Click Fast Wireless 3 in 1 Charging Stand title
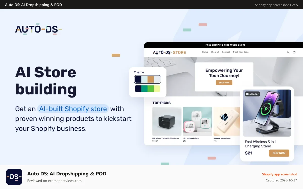This screenshot has width=303, height=189. coord(261,144)
